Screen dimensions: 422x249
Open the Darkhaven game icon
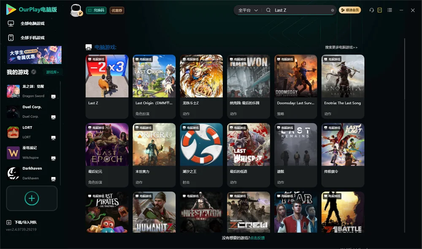click(x=13, y=173)
